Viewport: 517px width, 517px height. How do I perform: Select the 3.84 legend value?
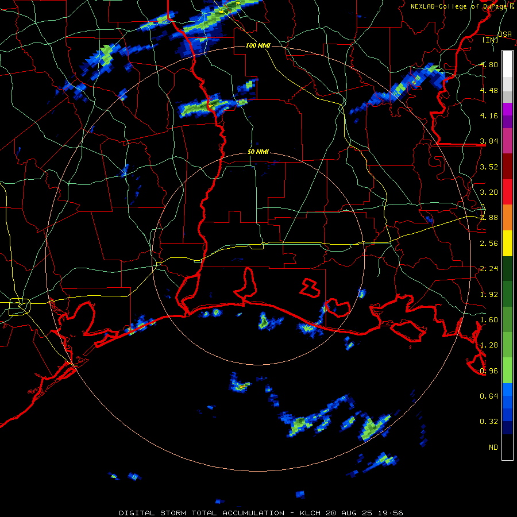[489, 141]
